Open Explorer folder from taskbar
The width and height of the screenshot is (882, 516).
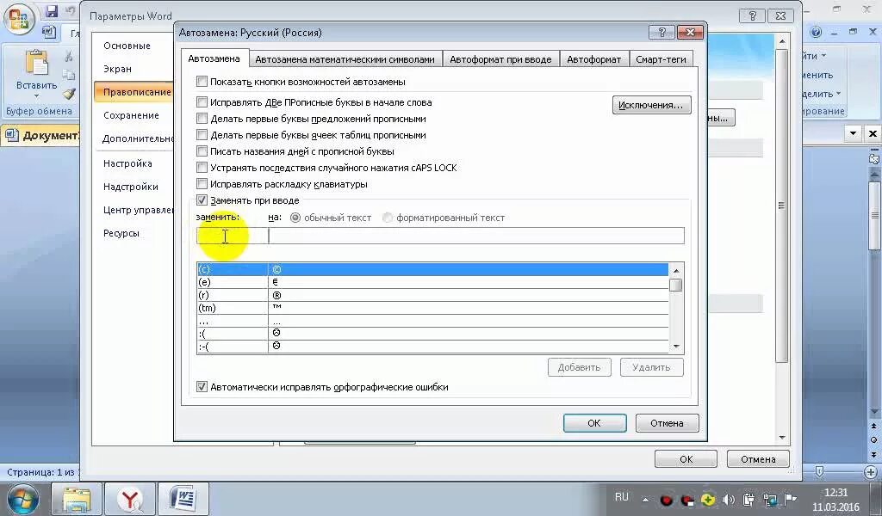click(77, 499)
